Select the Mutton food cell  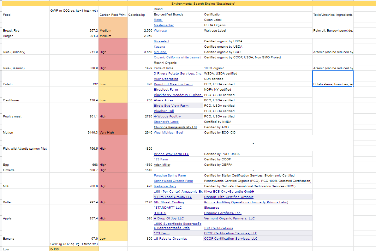pos(26,127)
